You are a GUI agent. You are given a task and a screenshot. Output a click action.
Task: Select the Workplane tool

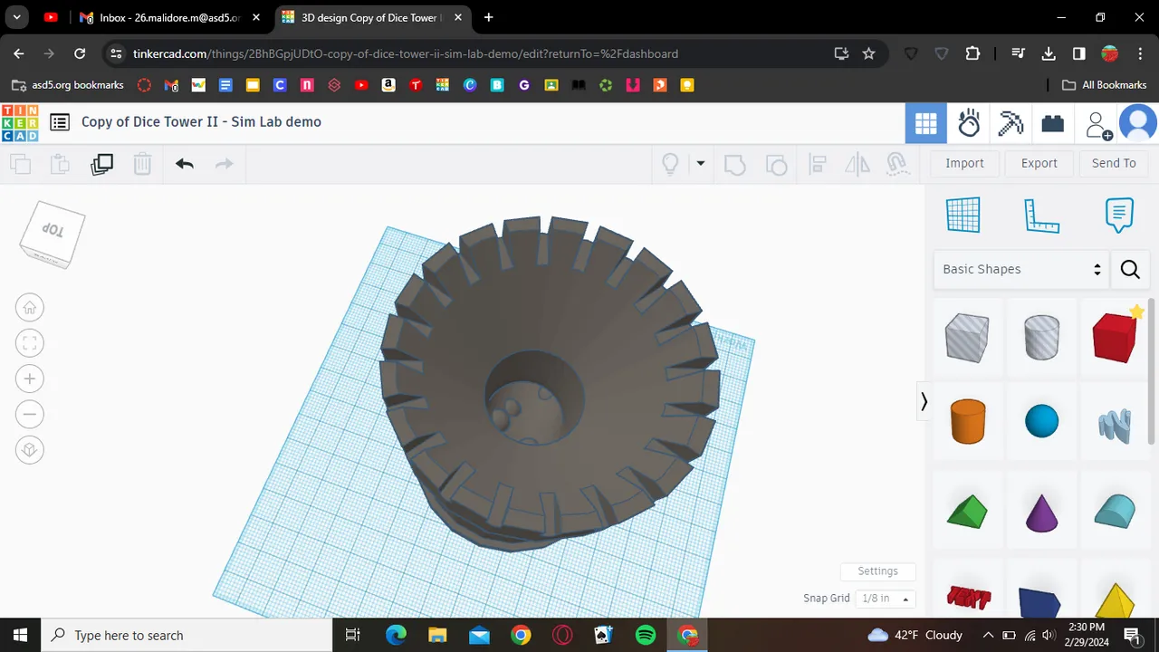(963, 216)
